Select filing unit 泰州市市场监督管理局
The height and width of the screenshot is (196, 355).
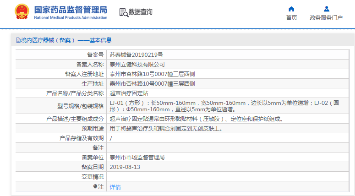pyautogui.click(x=137, y=157)
